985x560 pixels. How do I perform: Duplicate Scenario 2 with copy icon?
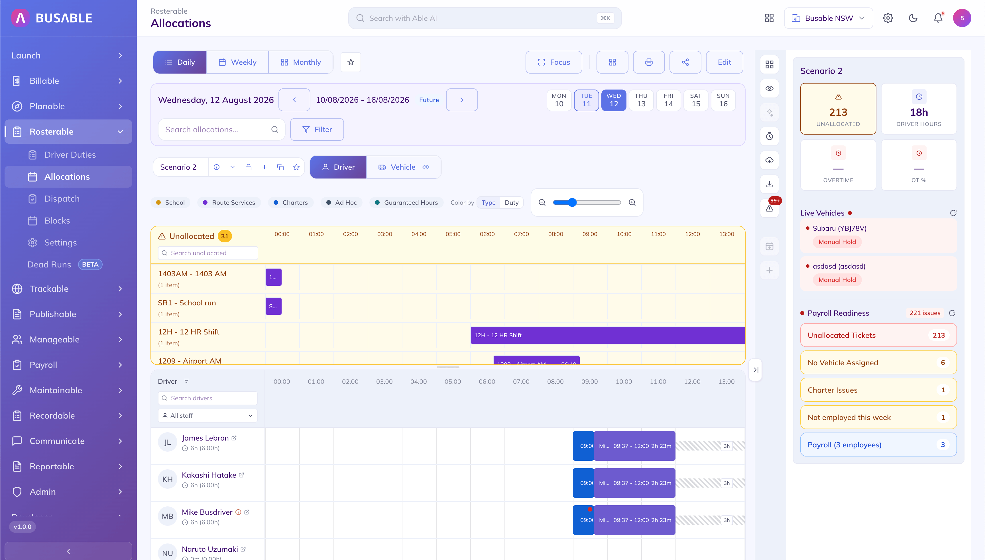(280, 167)
